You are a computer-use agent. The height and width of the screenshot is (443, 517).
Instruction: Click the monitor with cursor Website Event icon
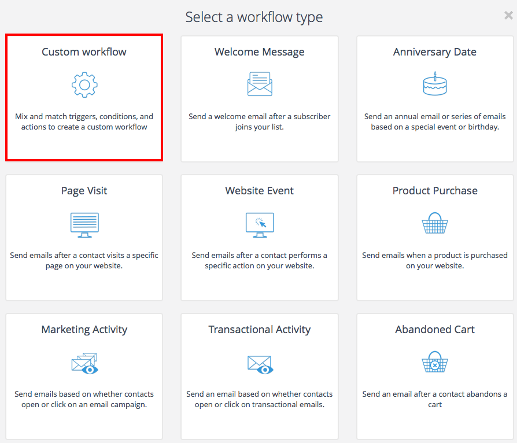(260, 224)
